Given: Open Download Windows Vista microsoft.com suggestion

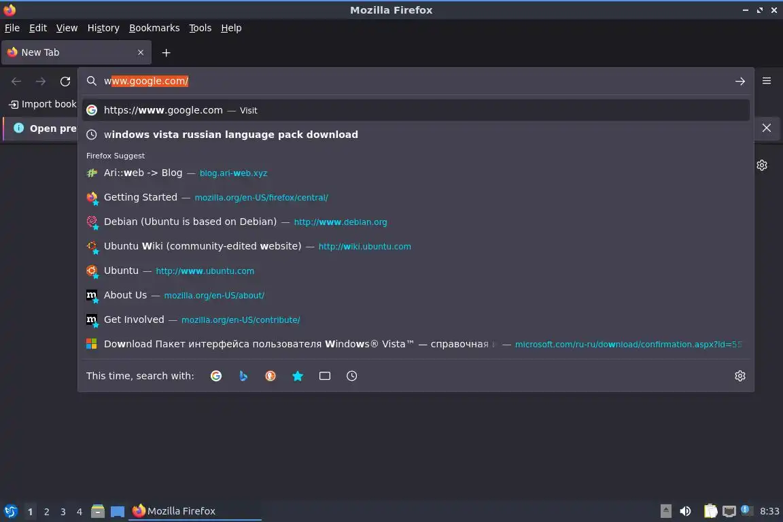Looking at the screenshot, I should [415, 344].
